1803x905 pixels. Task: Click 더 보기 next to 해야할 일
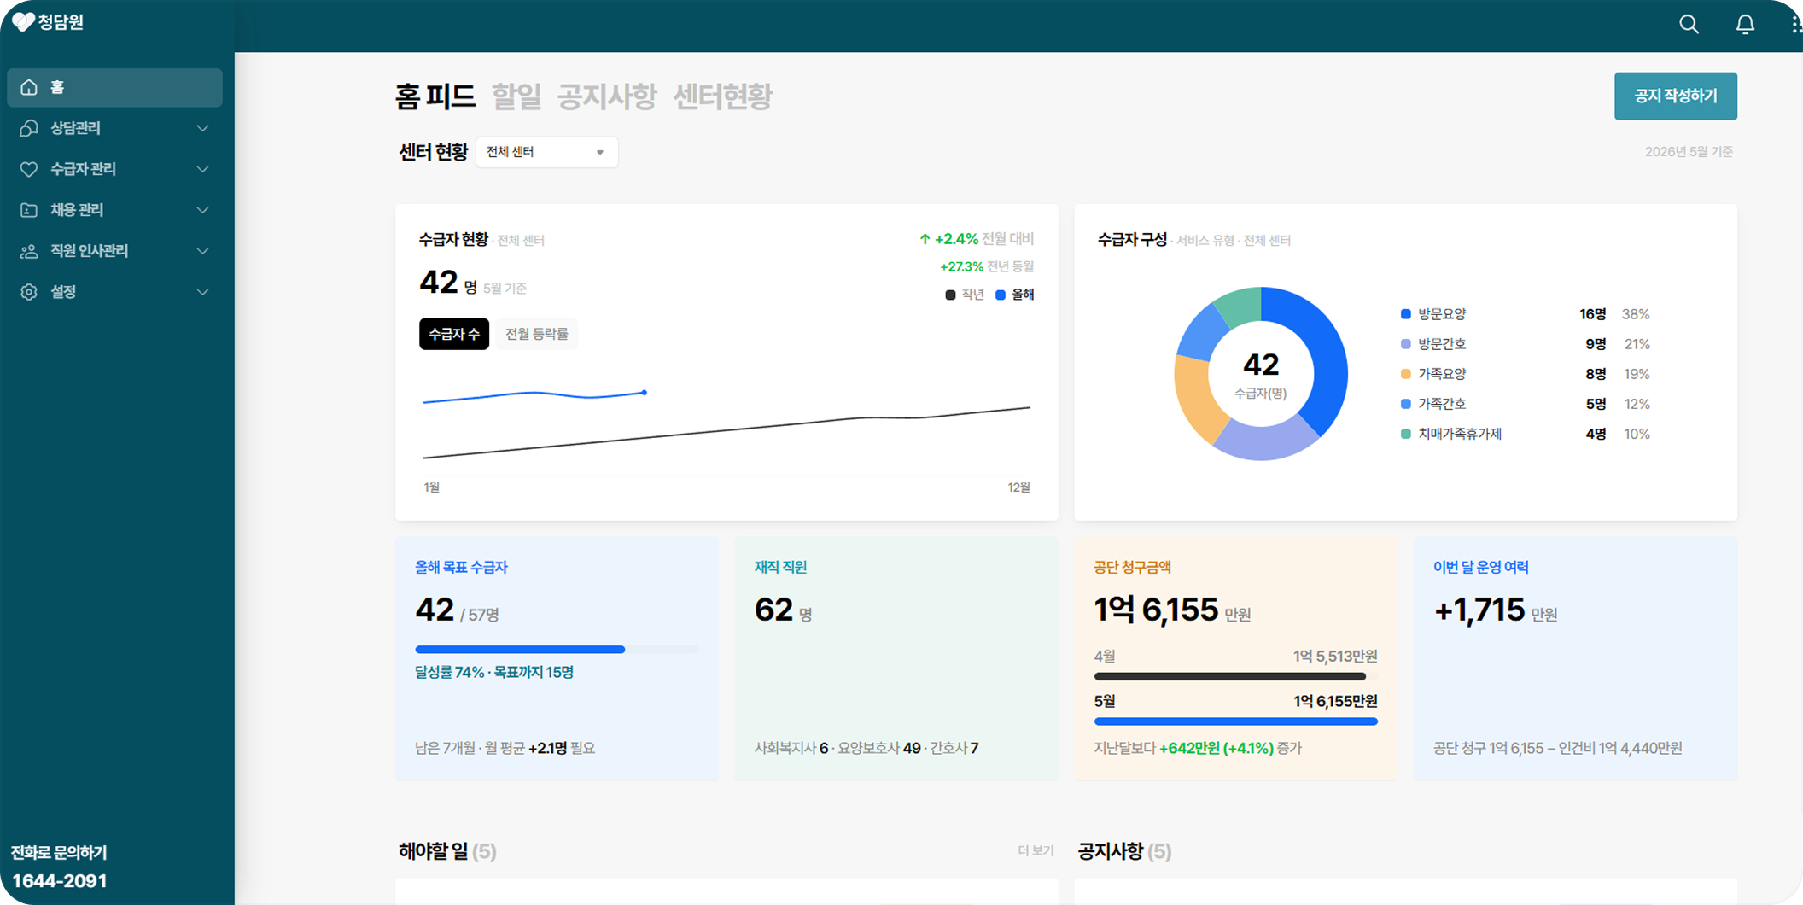1035,851
